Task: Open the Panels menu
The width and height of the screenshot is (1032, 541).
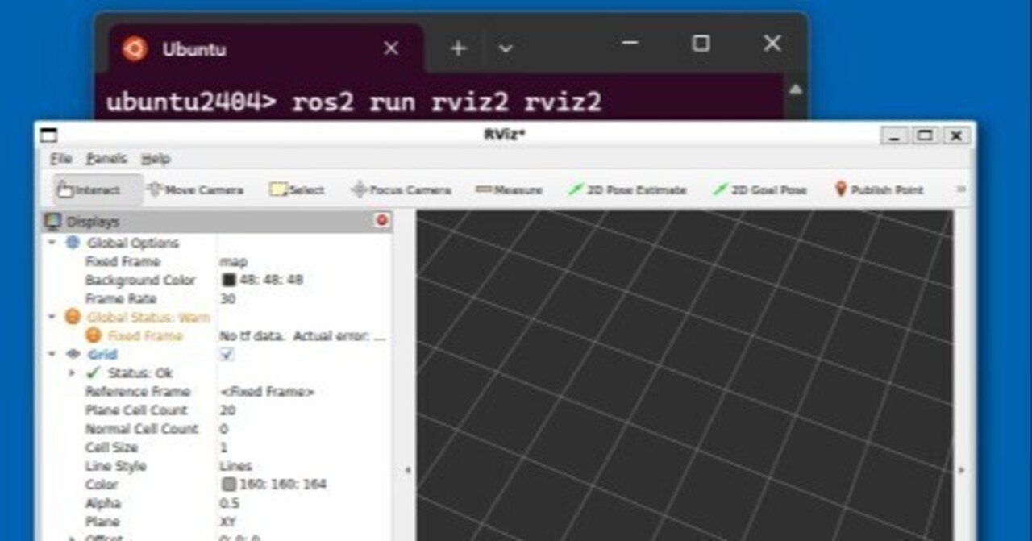Action: coord(106,159)
